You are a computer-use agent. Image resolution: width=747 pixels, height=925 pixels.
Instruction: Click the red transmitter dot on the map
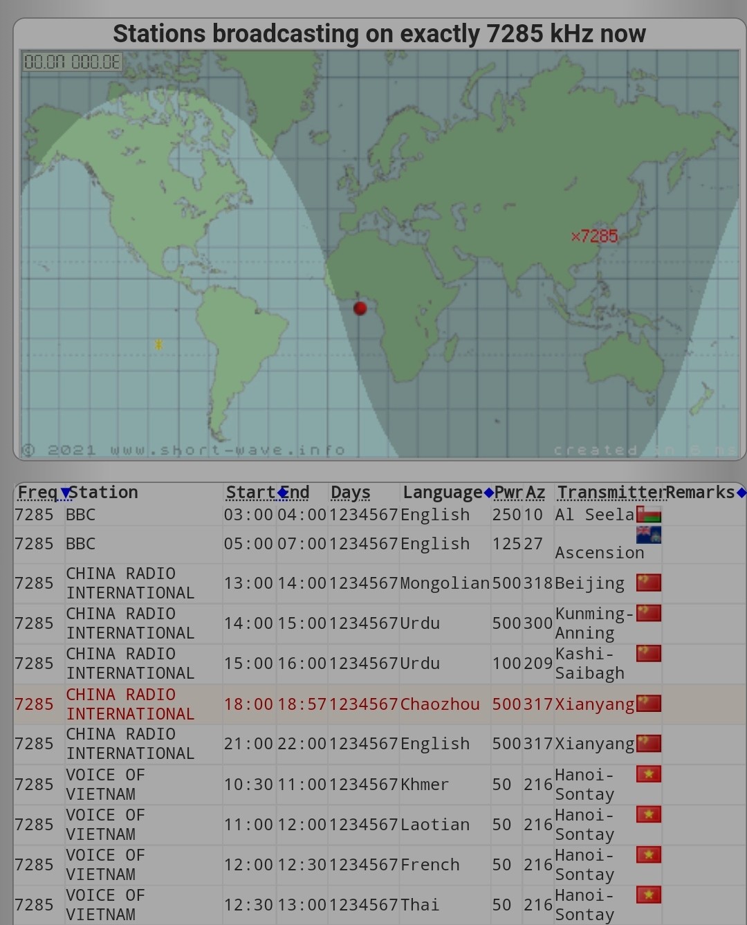(360, 308)
